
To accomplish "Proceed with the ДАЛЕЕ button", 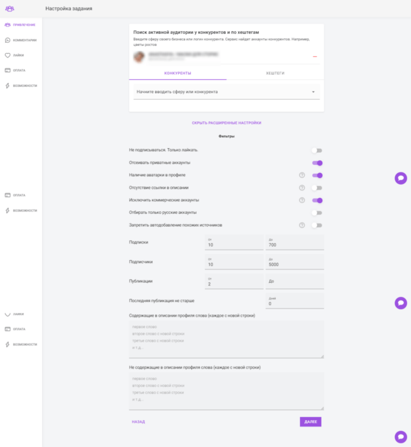I will point(310,422).
